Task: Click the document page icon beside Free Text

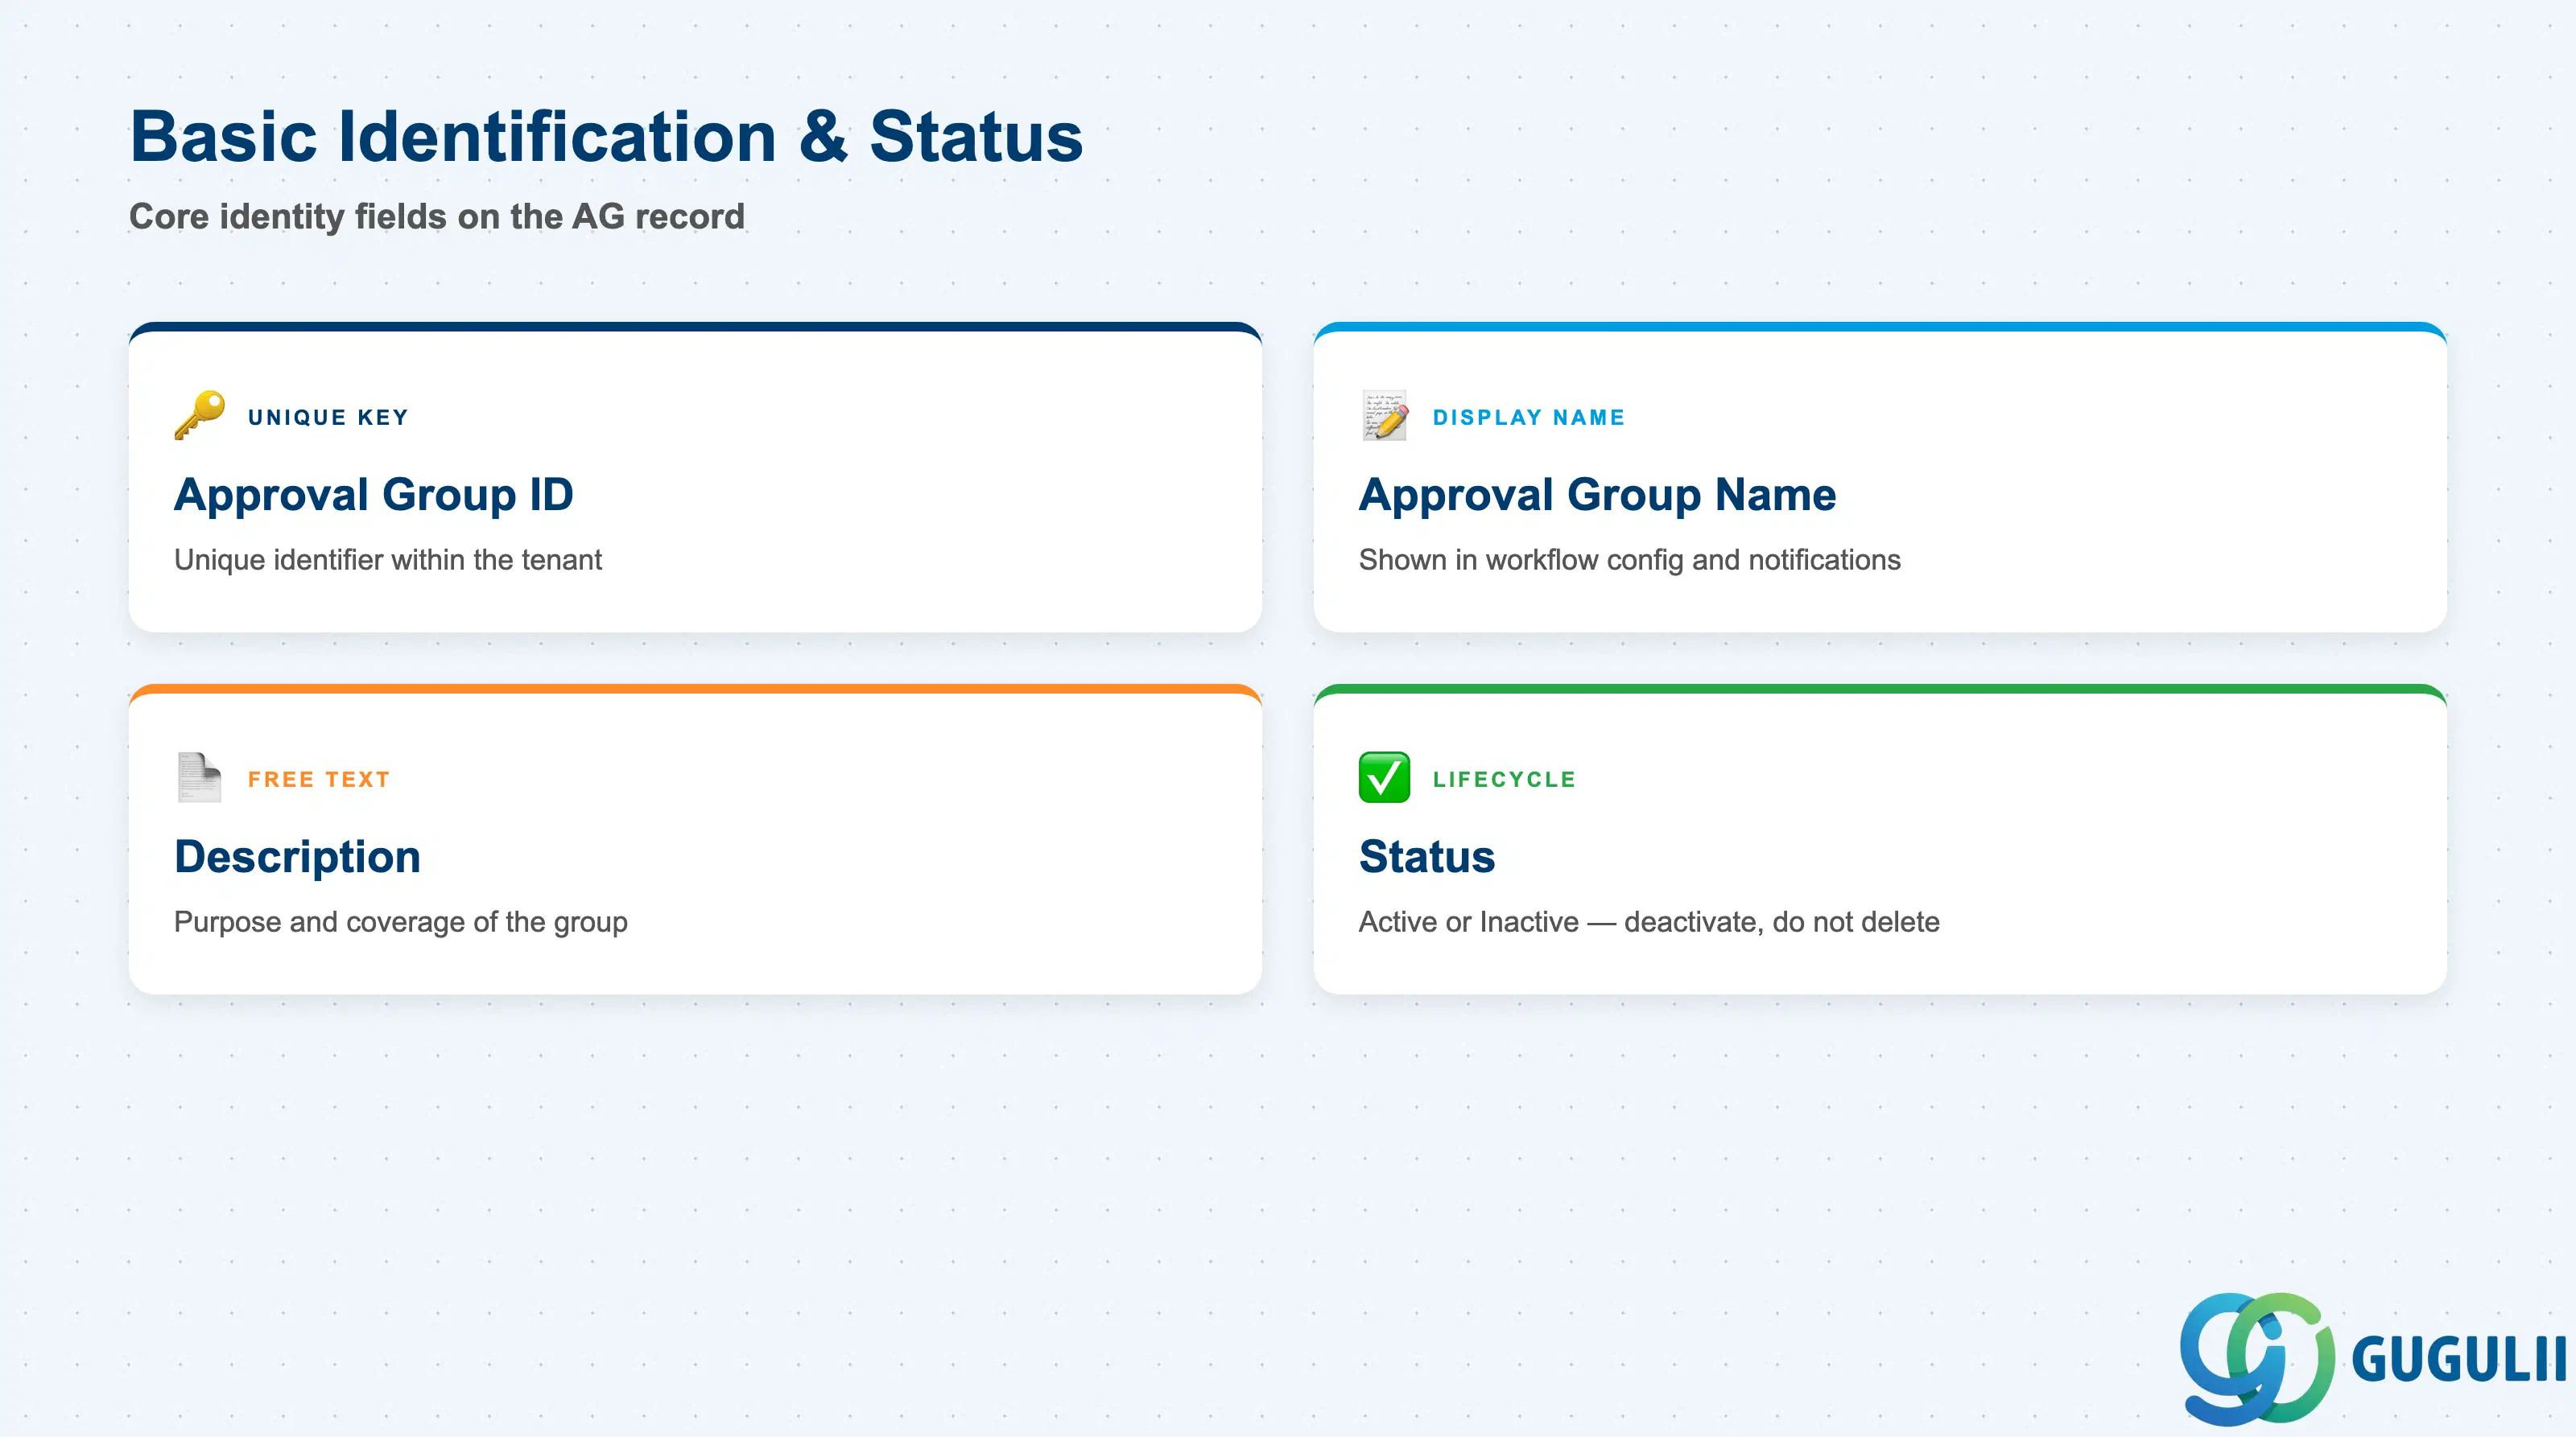Action: coord(199,777)
